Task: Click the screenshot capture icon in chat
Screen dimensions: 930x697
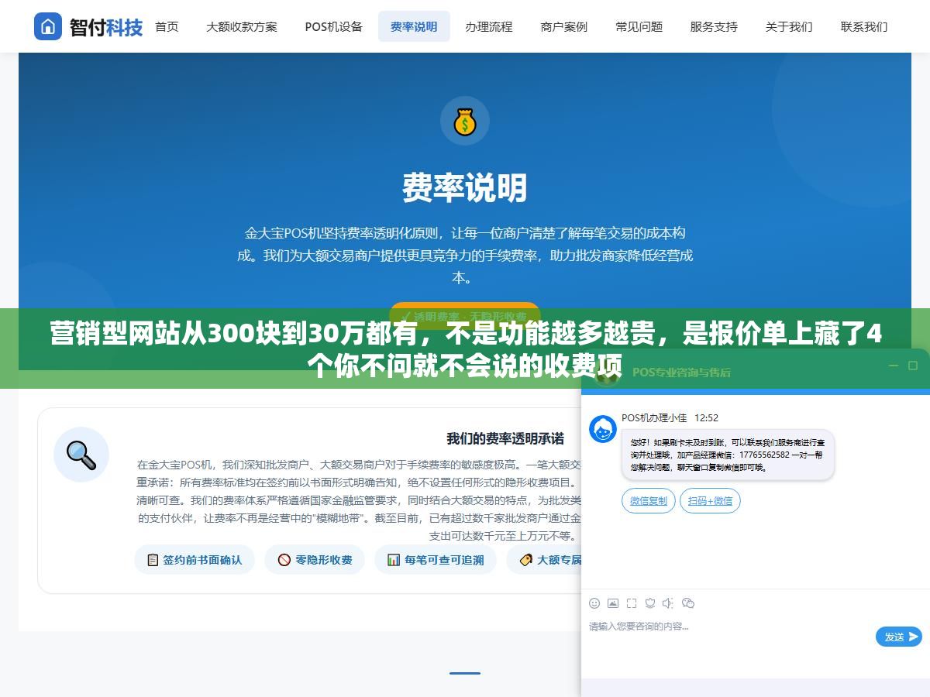Action: pos(632,603)
